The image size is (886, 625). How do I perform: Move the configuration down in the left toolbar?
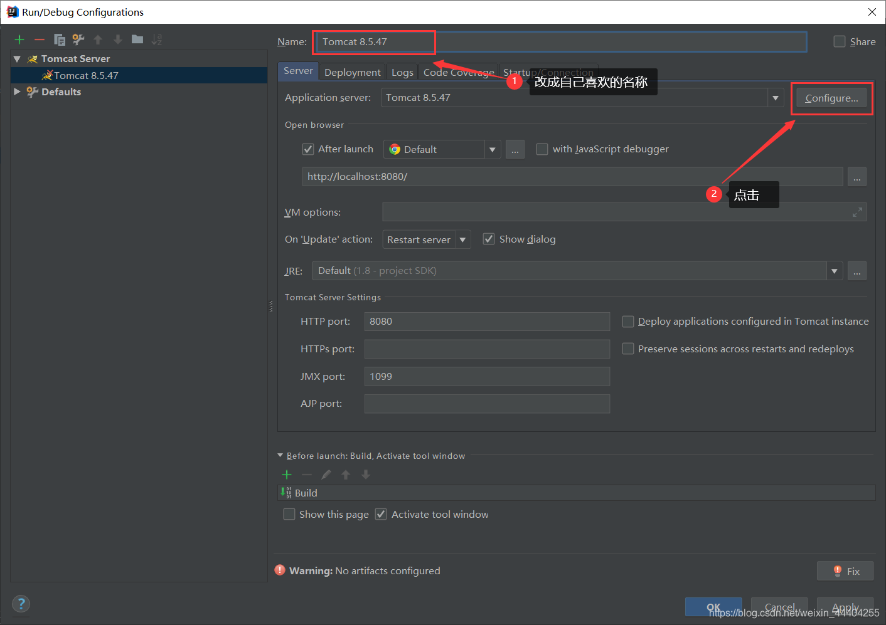pyautogui.click(x=117, y=39)
